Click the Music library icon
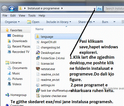Screen dimensions: 124x106 (9, 73)
